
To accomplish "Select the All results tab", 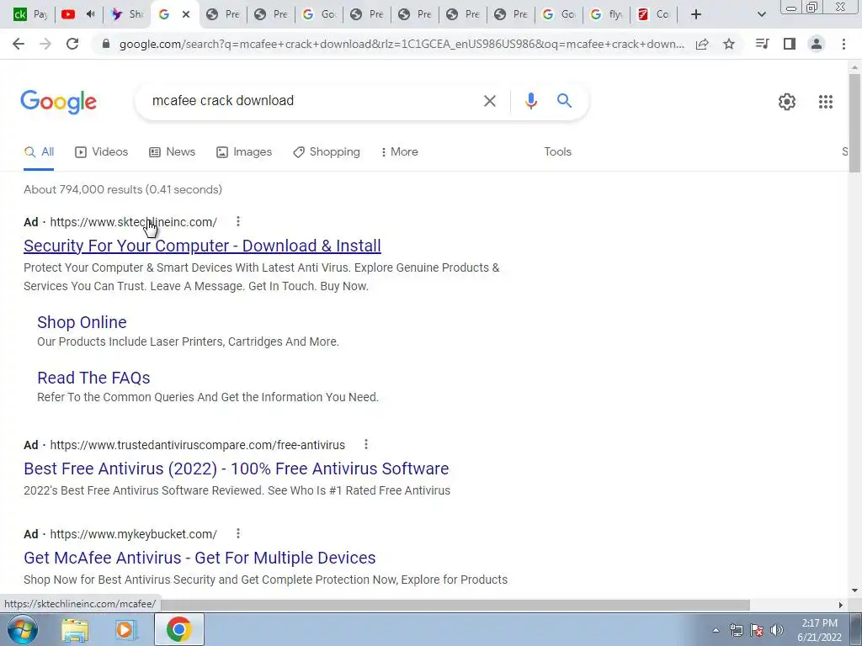I will tap(39, 152).
